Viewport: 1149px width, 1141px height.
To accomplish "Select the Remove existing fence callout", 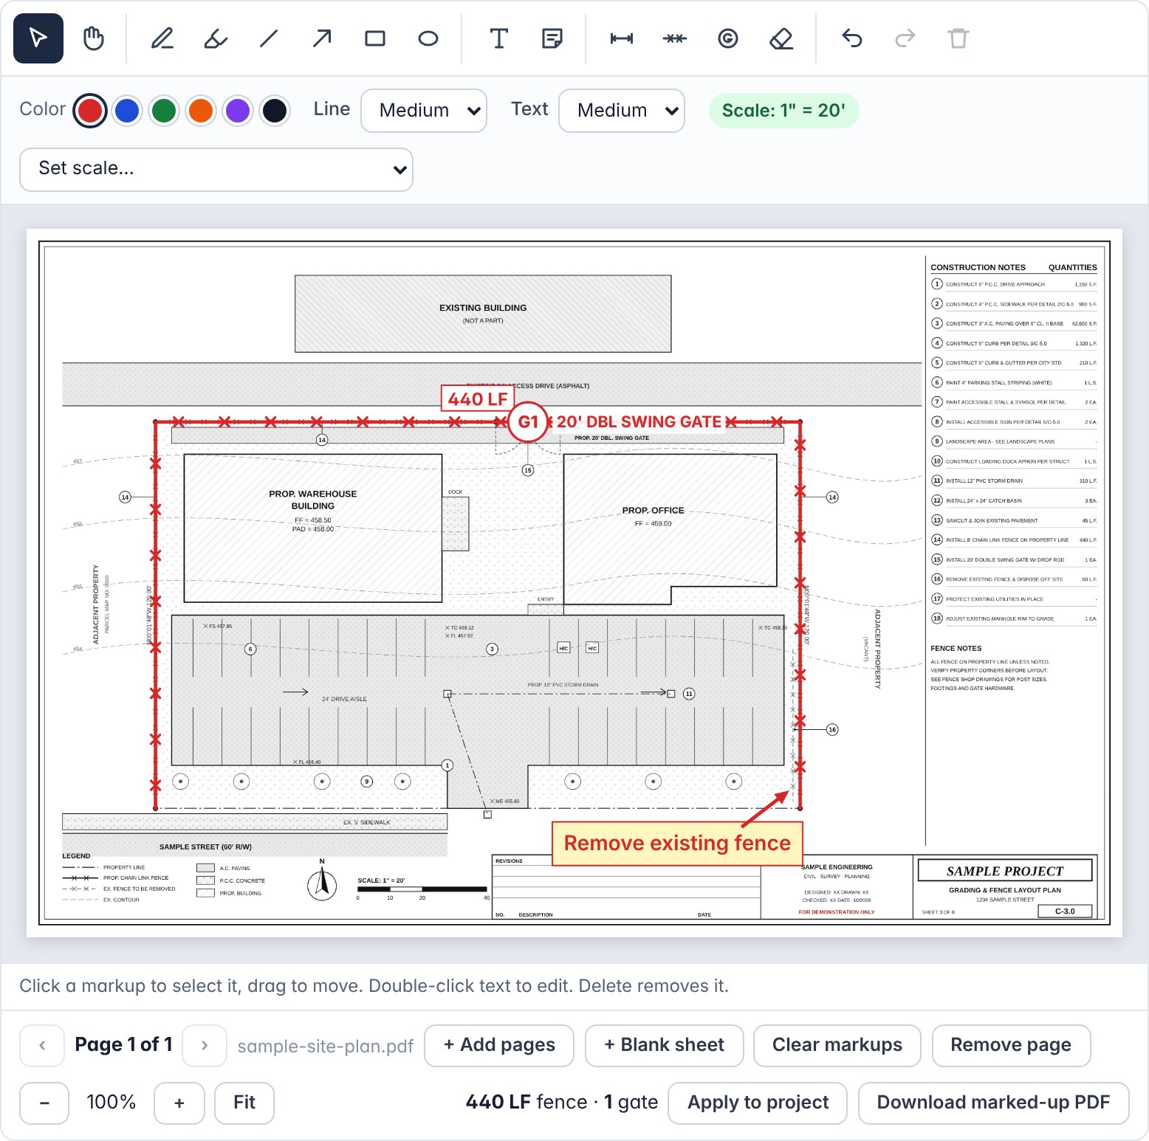I will [x=677, y=843].
